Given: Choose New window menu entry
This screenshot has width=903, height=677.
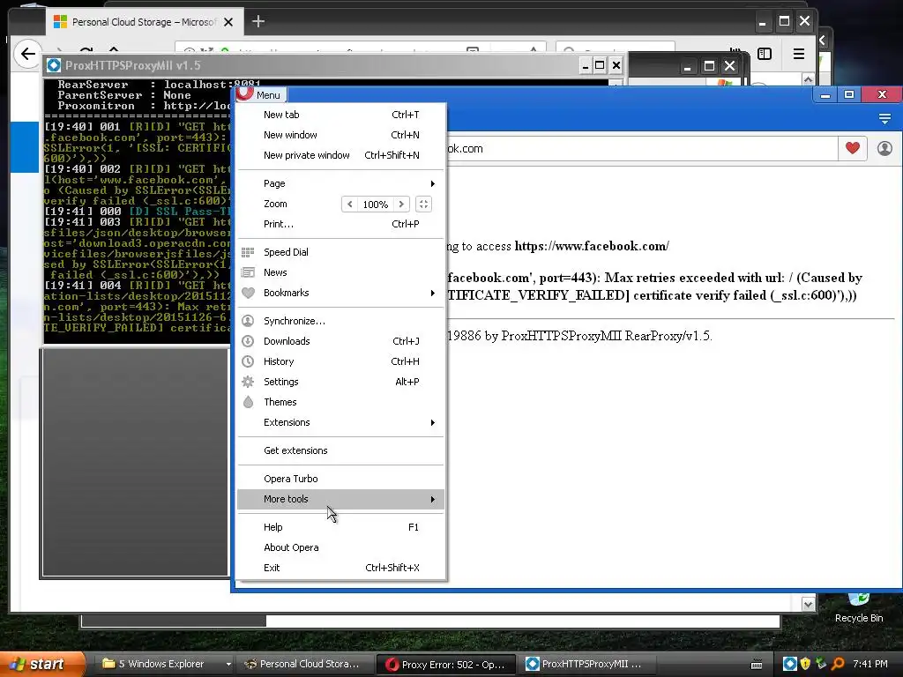Looking at the screenshot, I should pos(341,135).
